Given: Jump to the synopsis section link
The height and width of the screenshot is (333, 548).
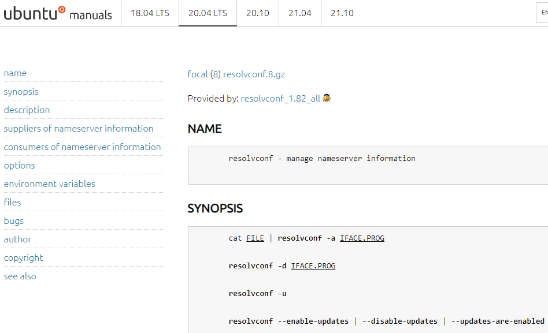Looking at the screenshot, I should click(21, 91).
